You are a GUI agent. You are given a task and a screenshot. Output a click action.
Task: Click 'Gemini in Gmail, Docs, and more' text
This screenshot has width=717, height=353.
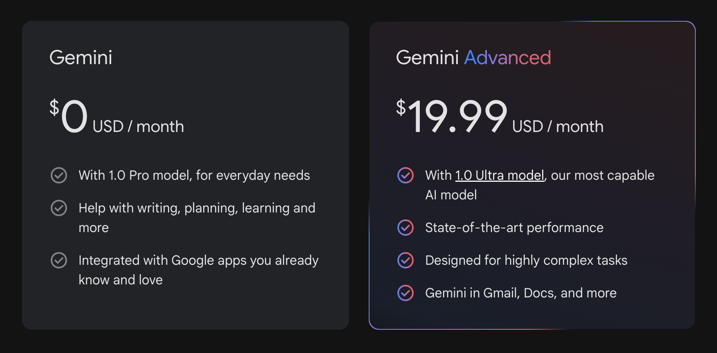(x=521, y=293)
